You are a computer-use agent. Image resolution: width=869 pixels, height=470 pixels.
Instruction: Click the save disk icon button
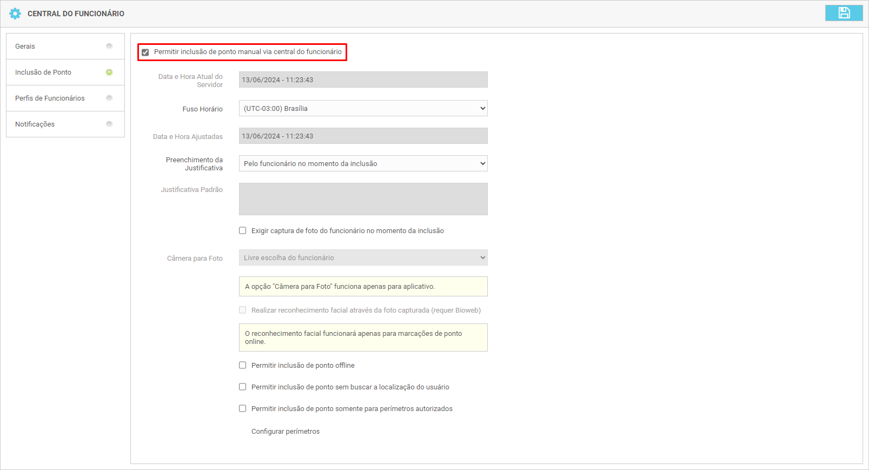[x=844, y=13]
